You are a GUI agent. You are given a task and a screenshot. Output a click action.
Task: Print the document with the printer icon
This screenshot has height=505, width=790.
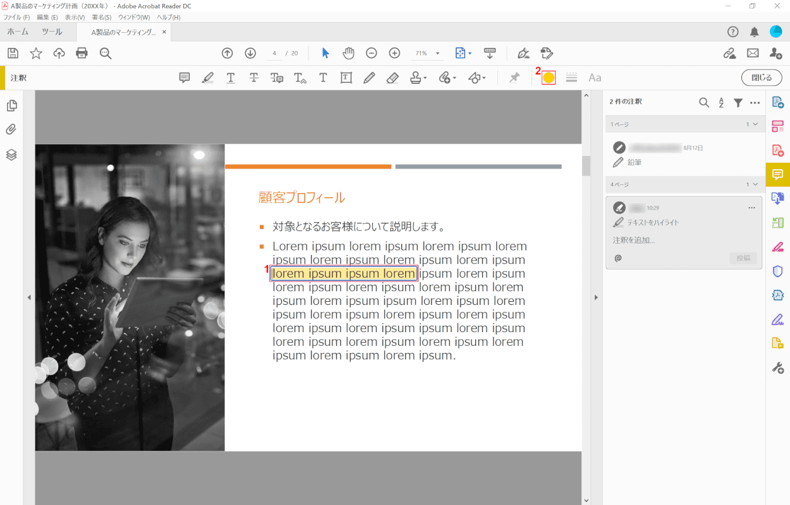point(82,53)
